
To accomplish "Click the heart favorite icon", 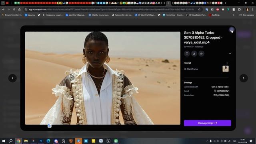I will [187, 54].
